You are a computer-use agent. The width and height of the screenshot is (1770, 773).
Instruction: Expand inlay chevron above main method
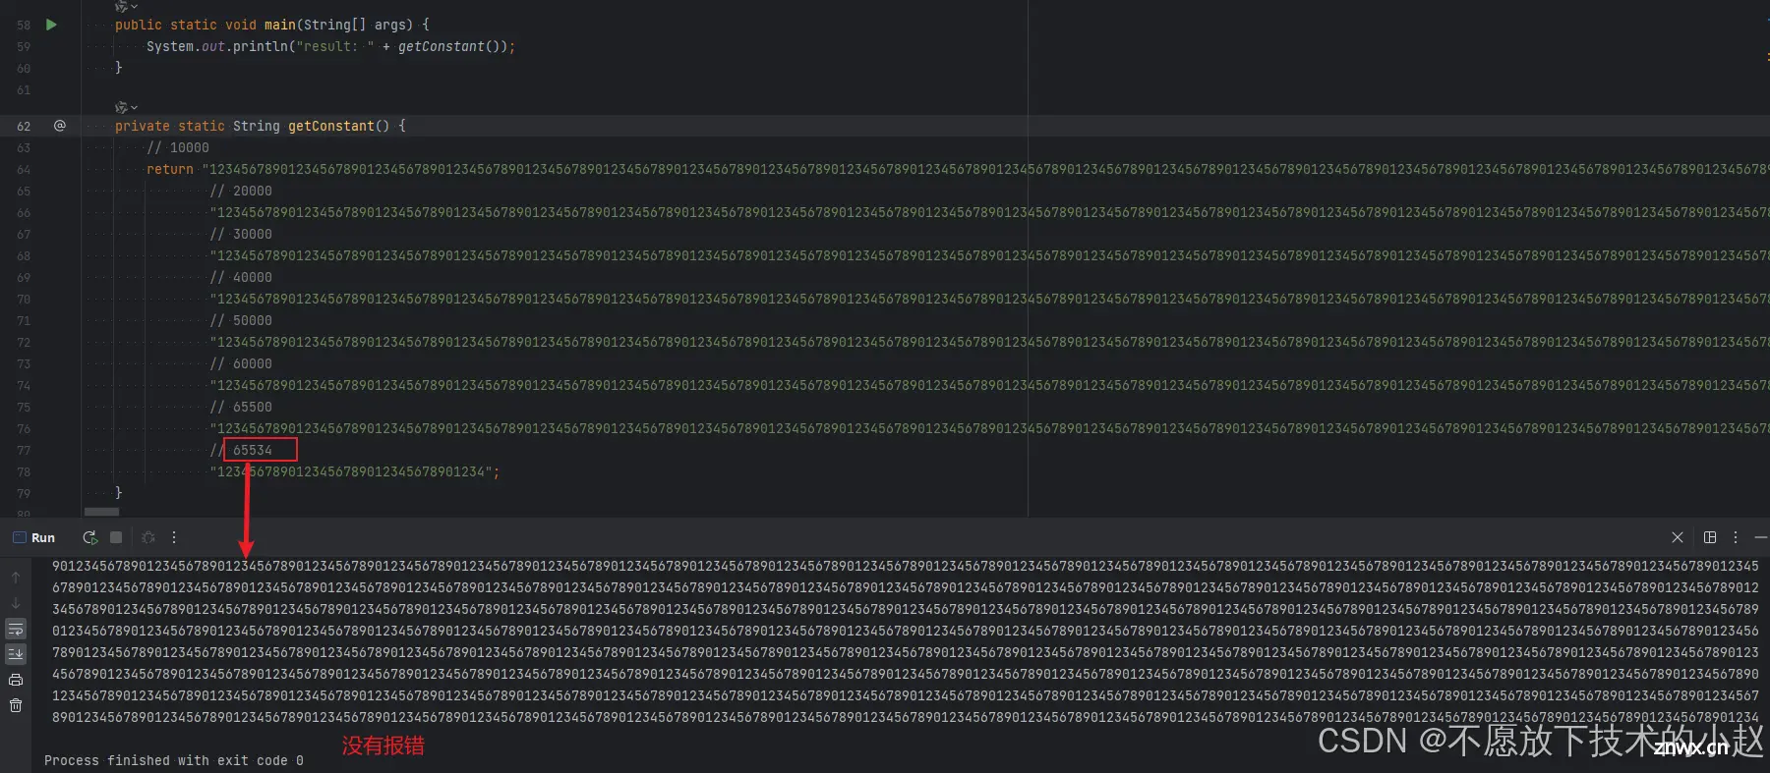click(134, 6)
